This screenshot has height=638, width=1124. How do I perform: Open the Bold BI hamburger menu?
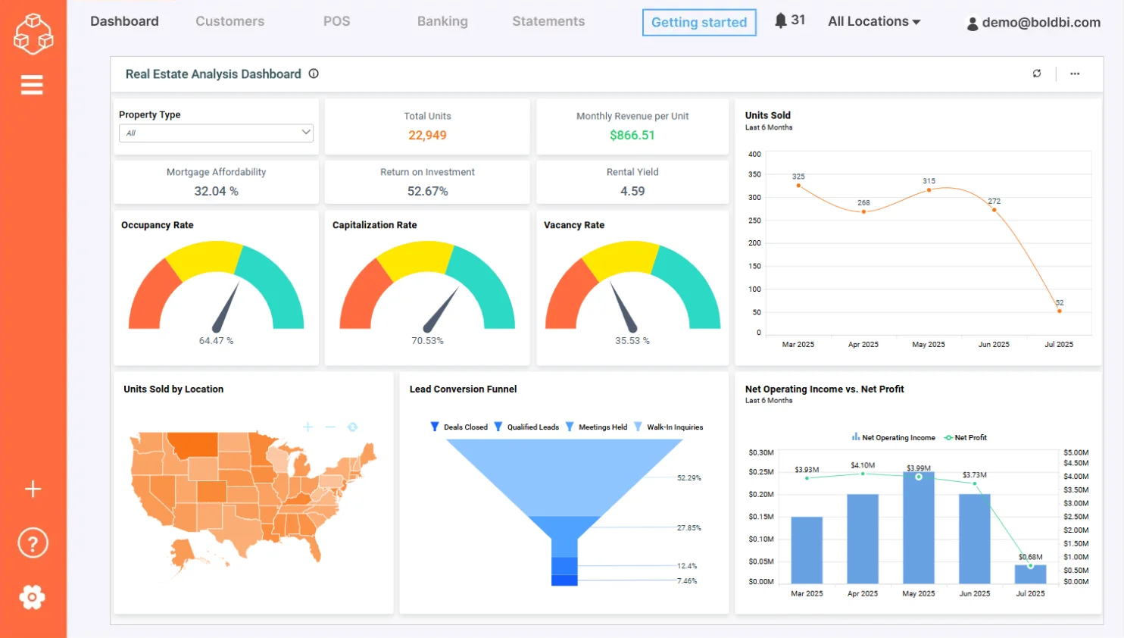(32, 84)
